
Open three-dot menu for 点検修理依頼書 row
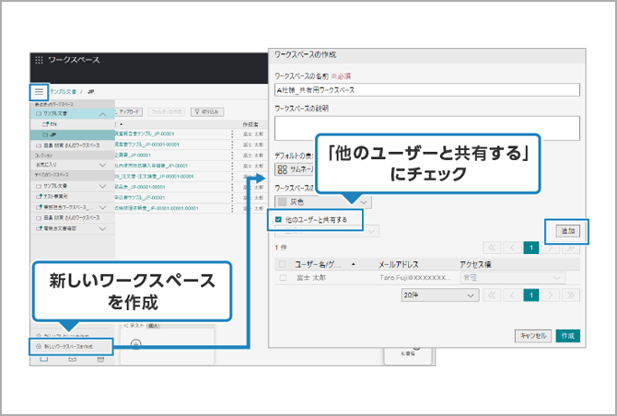pyautogui.click(x=232, y=208)
